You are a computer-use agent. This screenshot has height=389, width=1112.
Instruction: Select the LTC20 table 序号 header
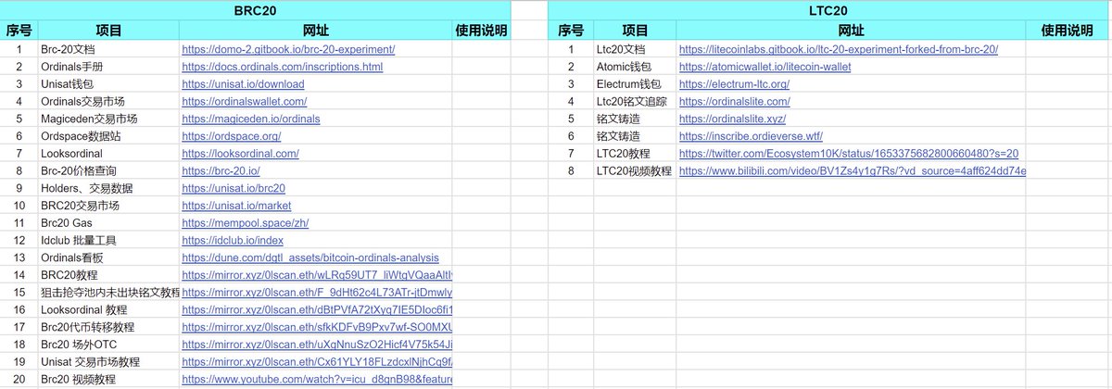coord(571,31)
